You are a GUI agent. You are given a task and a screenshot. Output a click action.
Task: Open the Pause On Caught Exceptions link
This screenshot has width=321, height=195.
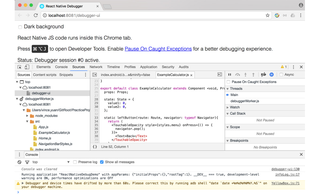click(x=158, y=49)
